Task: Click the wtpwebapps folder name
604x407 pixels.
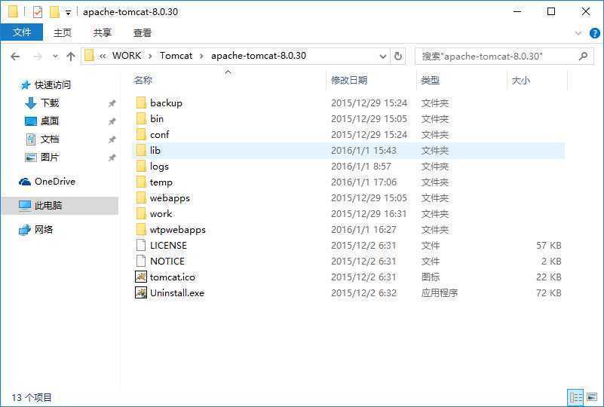Action: (177, 229)
